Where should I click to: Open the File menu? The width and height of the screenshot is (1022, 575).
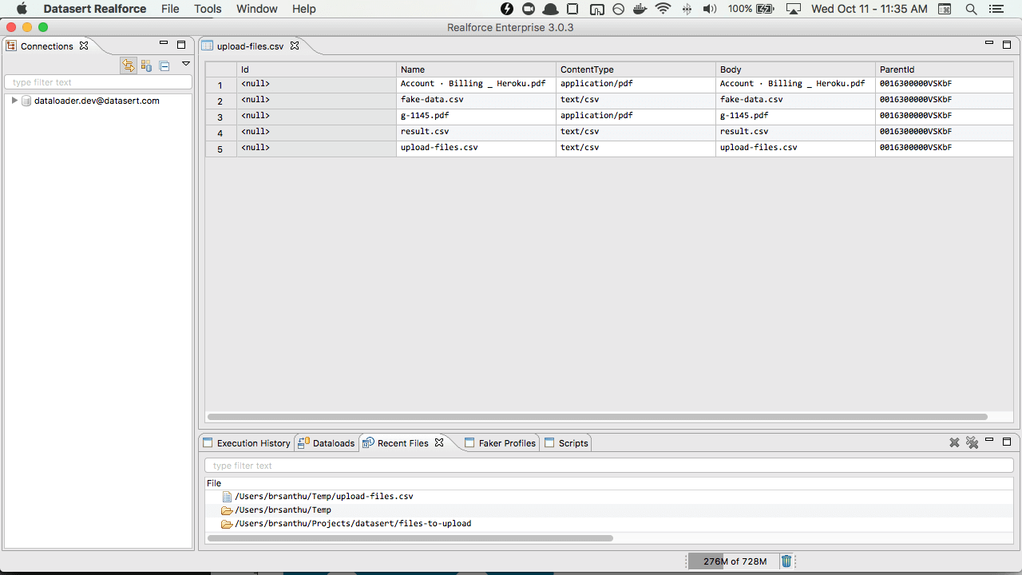(170, 9)
